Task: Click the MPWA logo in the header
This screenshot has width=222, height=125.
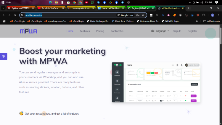Action: [28, 31]
